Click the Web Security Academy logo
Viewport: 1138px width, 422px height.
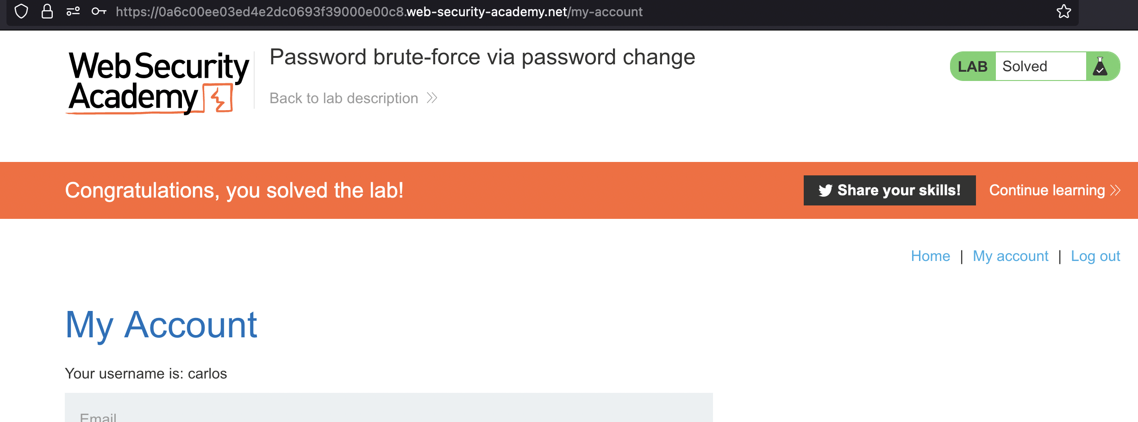(158, 82)
